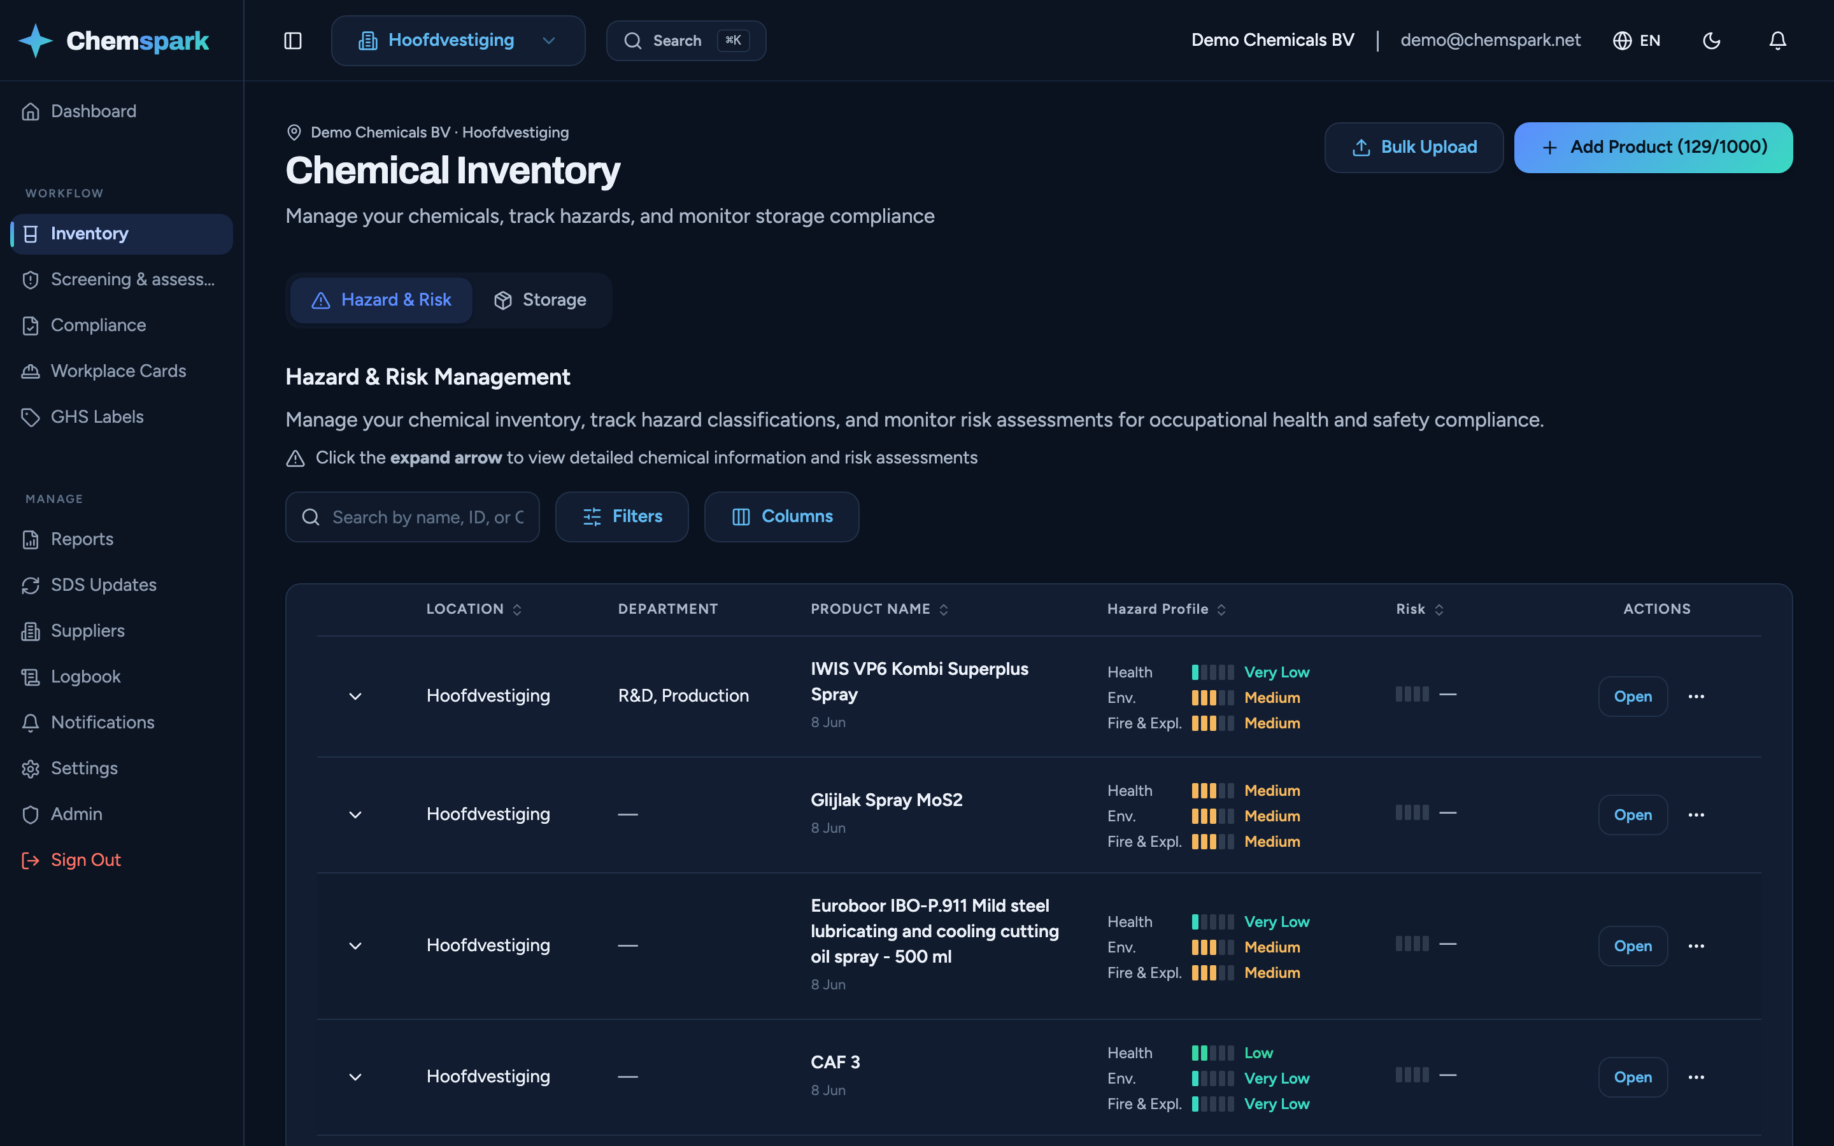Expand Euroboor IBO-P.911 row
Image resolution: width=1834 pixels, height=1146 pixels.
pyautogui.click(x=355, y=946)
